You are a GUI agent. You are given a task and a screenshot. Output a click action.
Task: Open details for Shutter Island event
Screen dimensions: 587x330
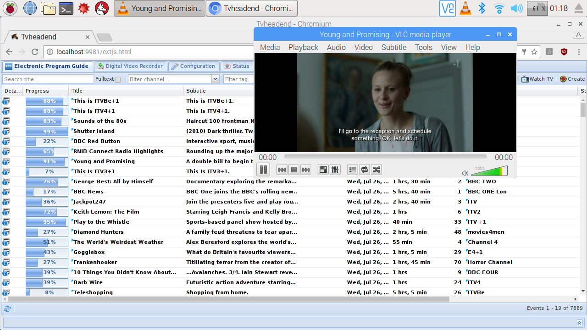pyautogui.click(x=6, y=131)
